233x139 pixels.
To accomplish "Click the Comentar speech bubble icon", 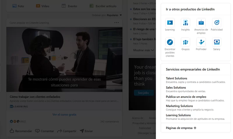I will tap(37, 131).
